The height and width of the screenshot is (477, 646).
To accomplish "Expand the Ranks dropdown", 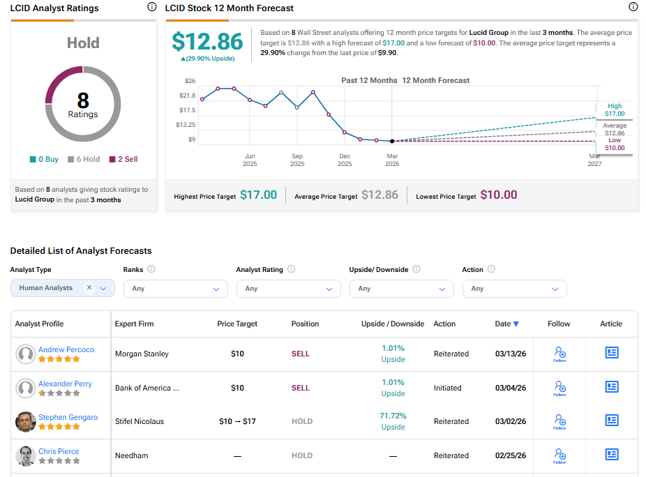I will 175,289.
